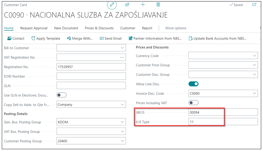Viewport: 263px width, 151px height.
Task: Open Customer Price Group dropdown
Action: coord(254,65)
